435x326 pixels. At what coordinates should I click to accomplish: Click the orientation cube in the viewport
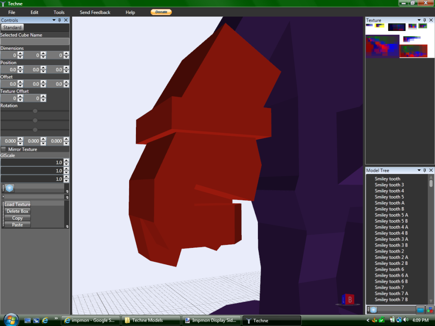coord(348,299)
